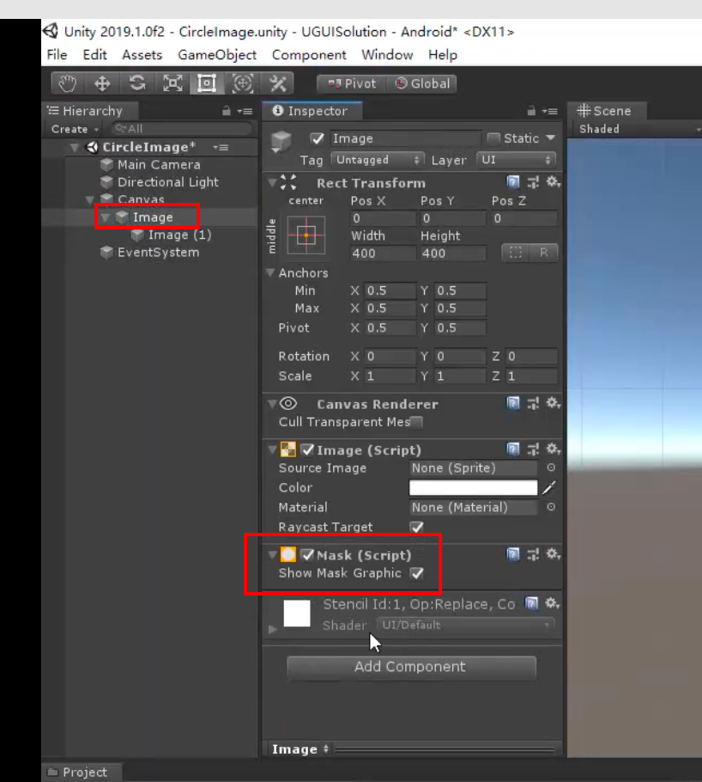Open Inspector panel options menu
The height and width of the screenshot is (782, 702).
[x=549, y=111]
